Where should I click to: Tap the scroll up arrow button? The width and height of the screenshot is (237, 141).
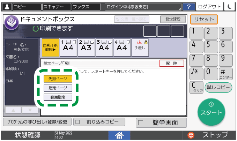coord(13,110)
